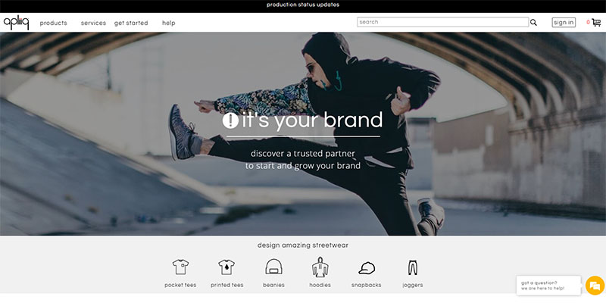The image size is (606, 303).
Task: Click the hoodies label
Action: [320, 286]
